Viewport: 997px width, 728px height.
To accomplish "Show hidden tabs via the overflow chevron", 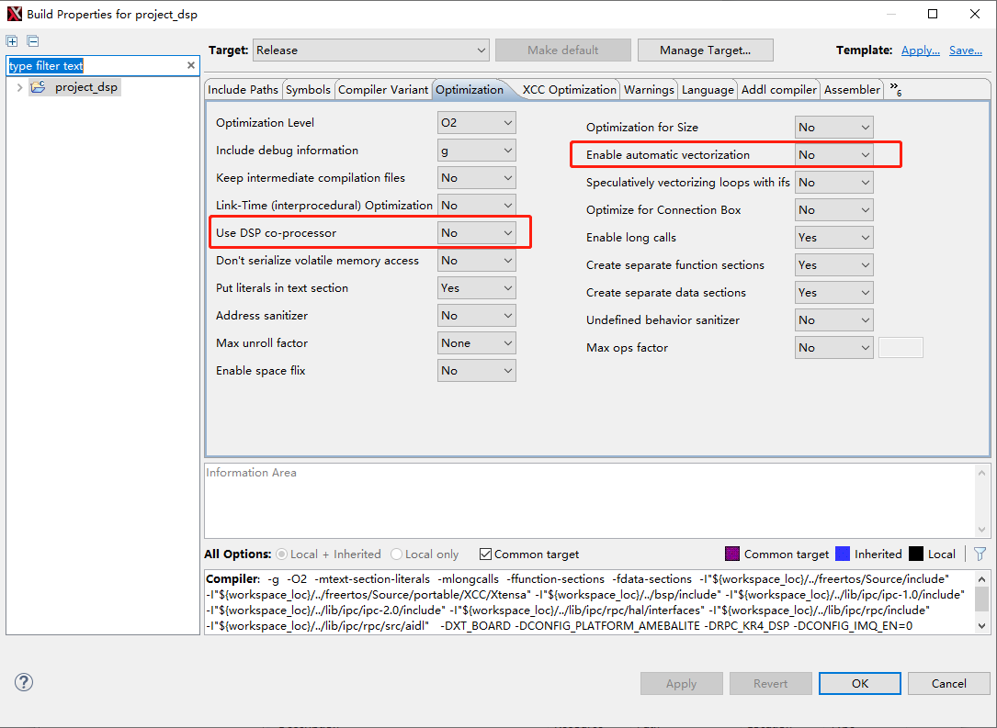I will 895,89.
